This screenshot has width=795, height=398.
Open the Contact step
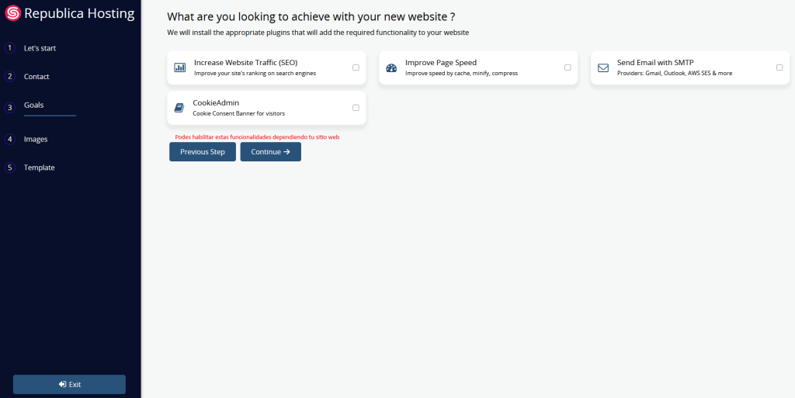36,77
